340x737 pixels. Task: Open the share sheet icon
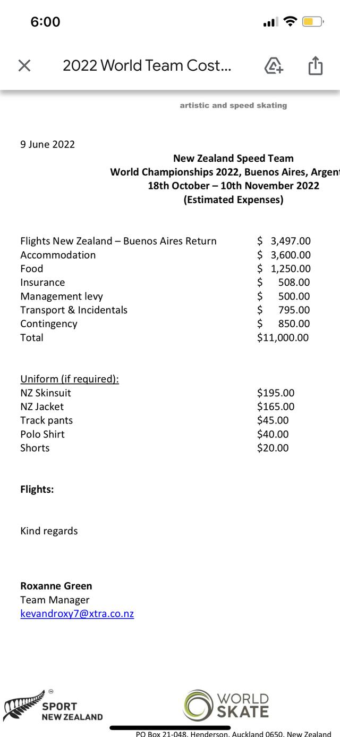coord(316,65)
